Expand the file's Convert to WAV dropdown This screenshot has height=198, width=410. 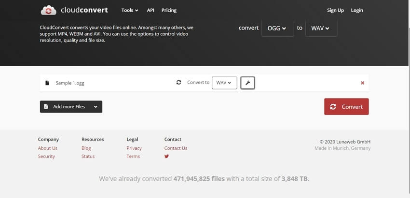coord(224,83)
